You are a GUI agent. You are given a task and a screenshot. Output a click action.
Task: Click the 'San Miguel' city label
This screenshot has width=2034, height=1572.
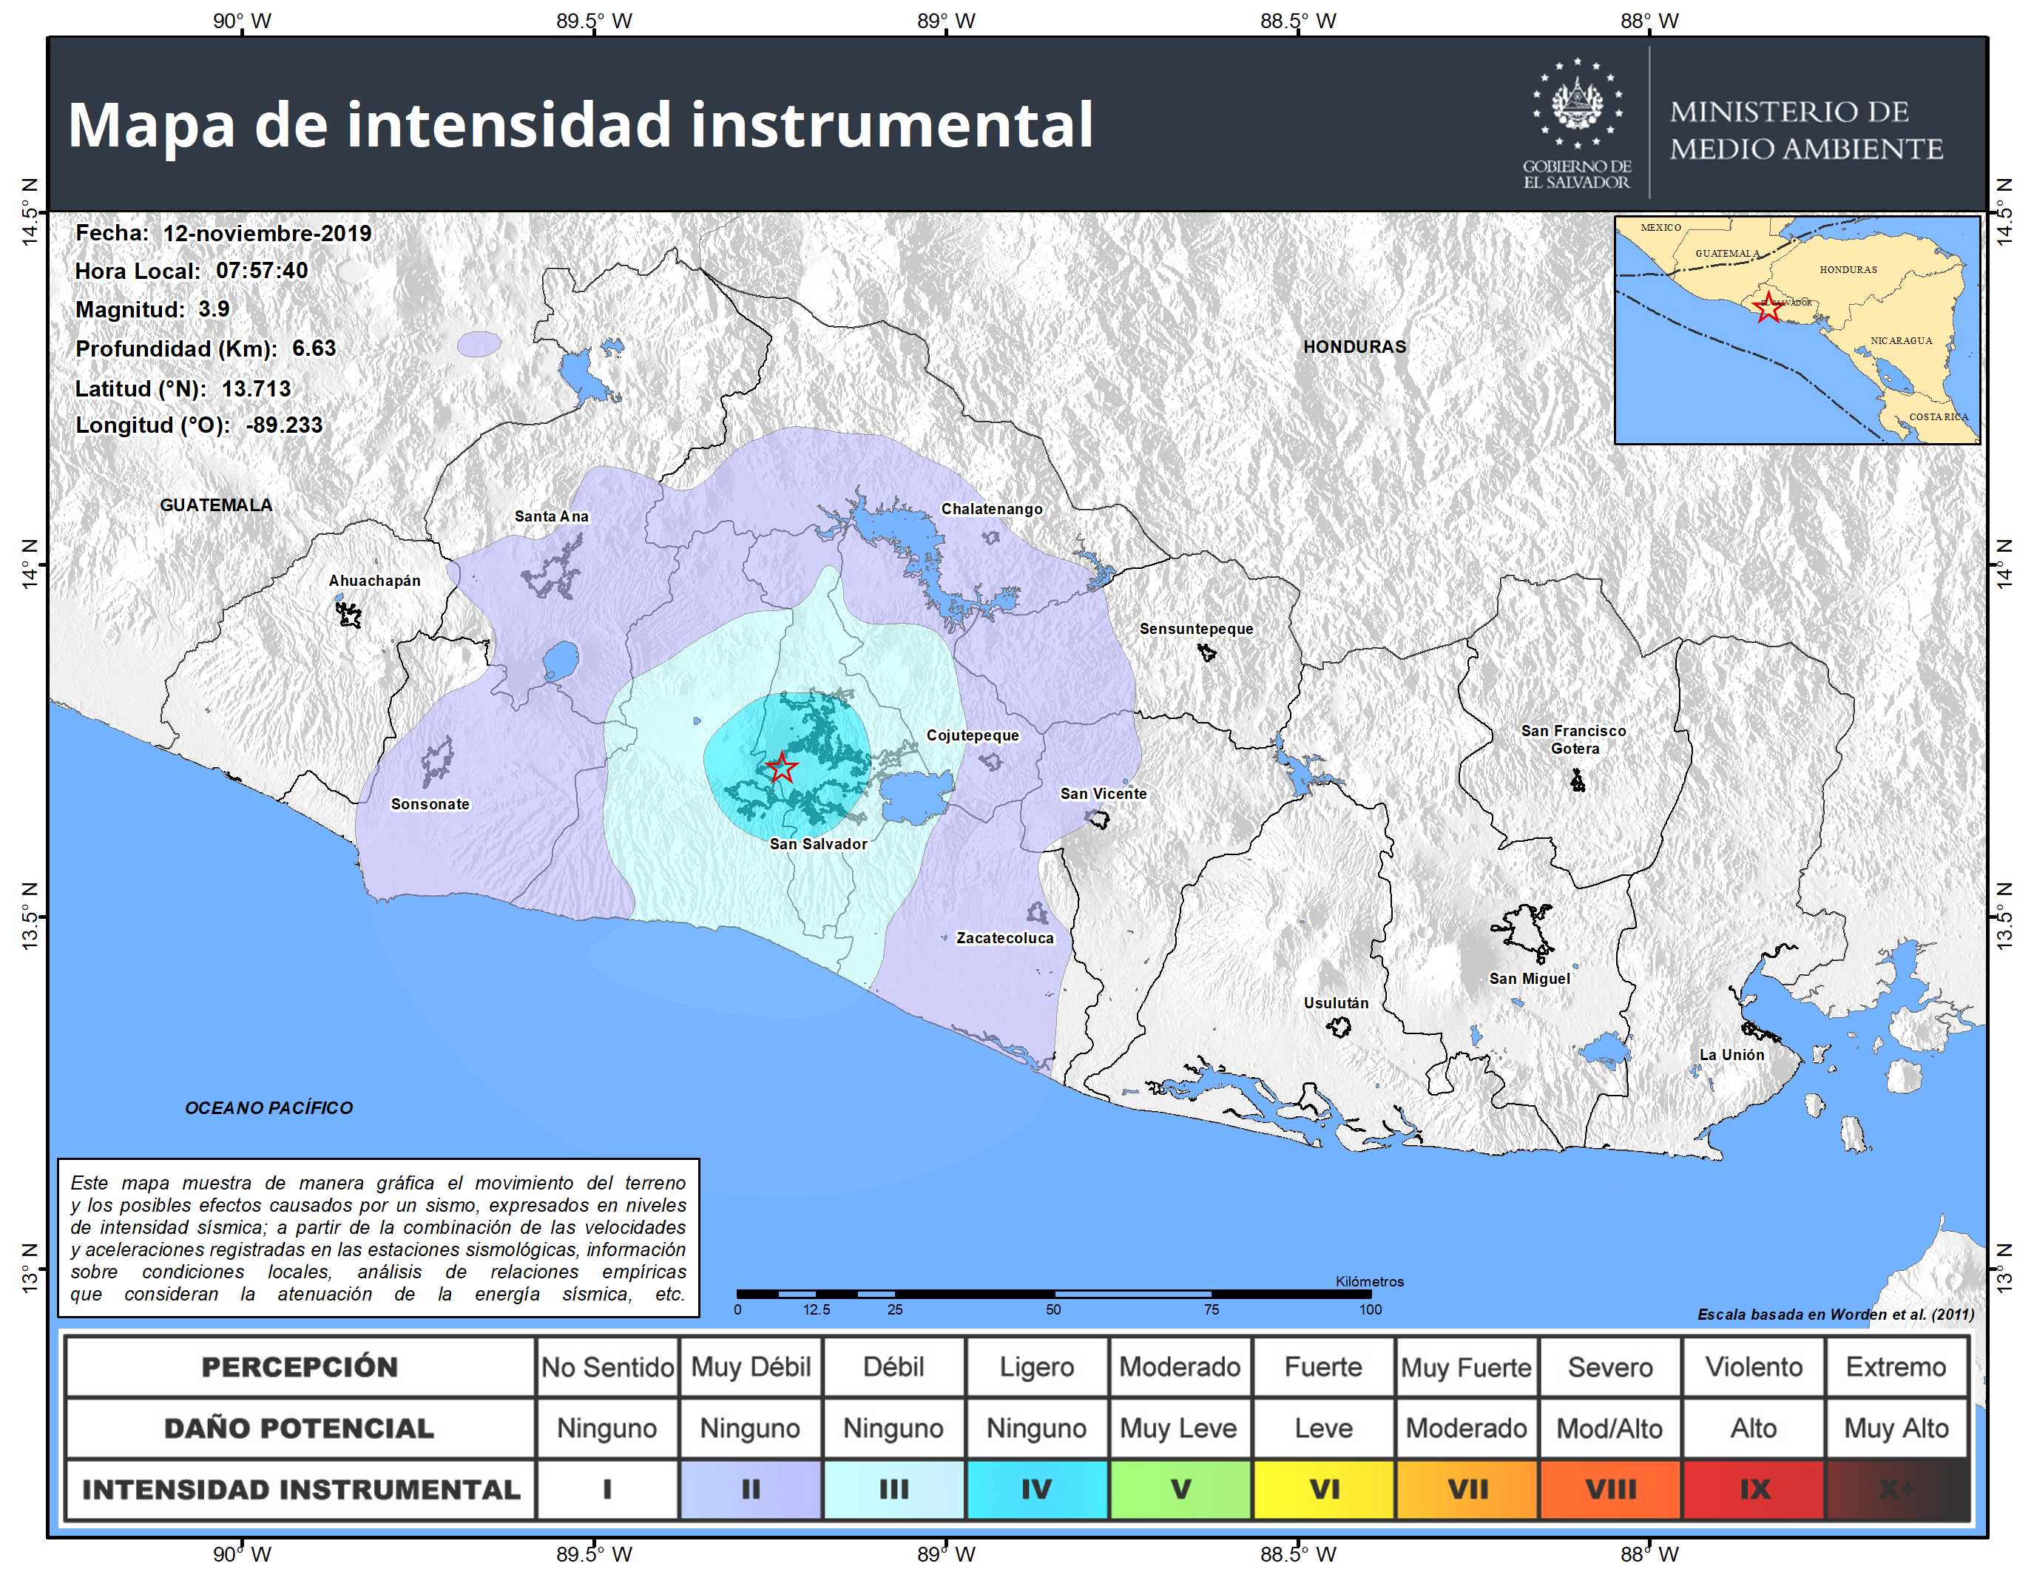(x=1530, y=979)
